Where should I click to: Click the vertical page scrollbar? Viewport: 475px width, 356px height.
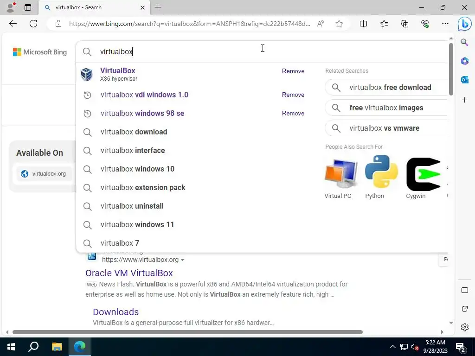tap(451, 69)
